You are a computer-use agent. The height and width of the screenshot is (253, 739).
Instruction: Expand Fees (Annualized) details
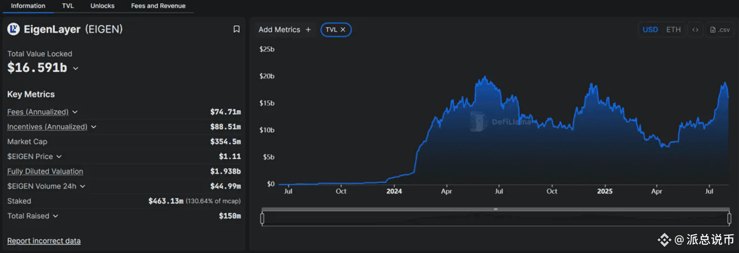tap(75, 112)
